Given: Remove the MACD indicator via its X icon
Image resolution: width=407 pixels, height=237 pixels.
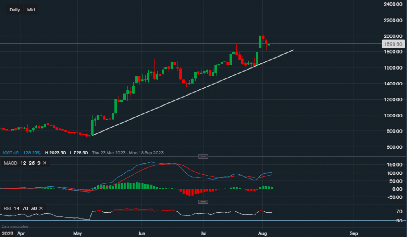Looking at the screenshot, I should [44, 163].
